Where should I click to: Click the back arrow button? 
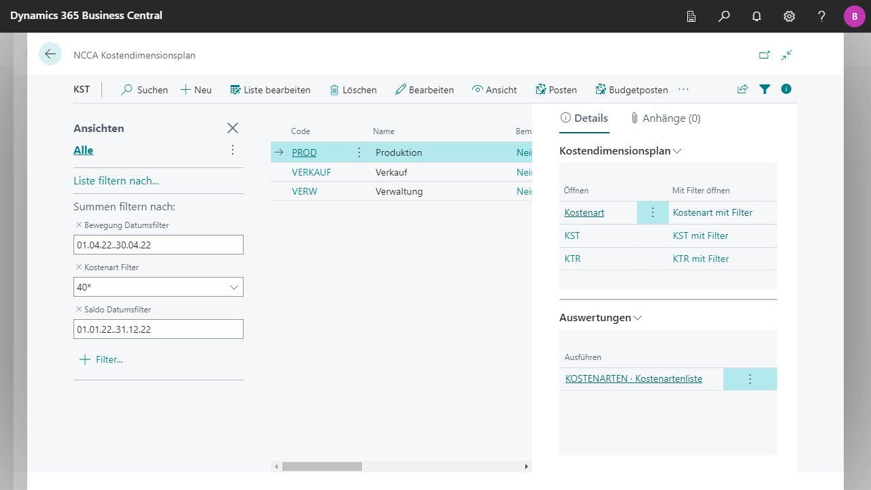point(50,54)
